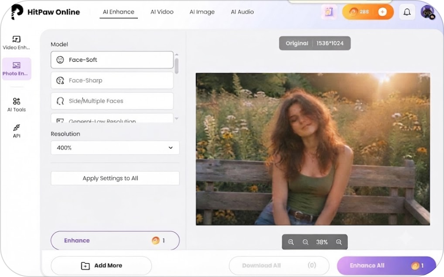Go to the AI Audio tab
Viewport: 444px width, 277px height.
[x=242, y=12]
